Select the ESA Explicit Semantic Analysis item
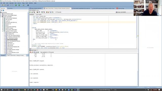This screenshot has width=162, height=91. coord(13,50)
